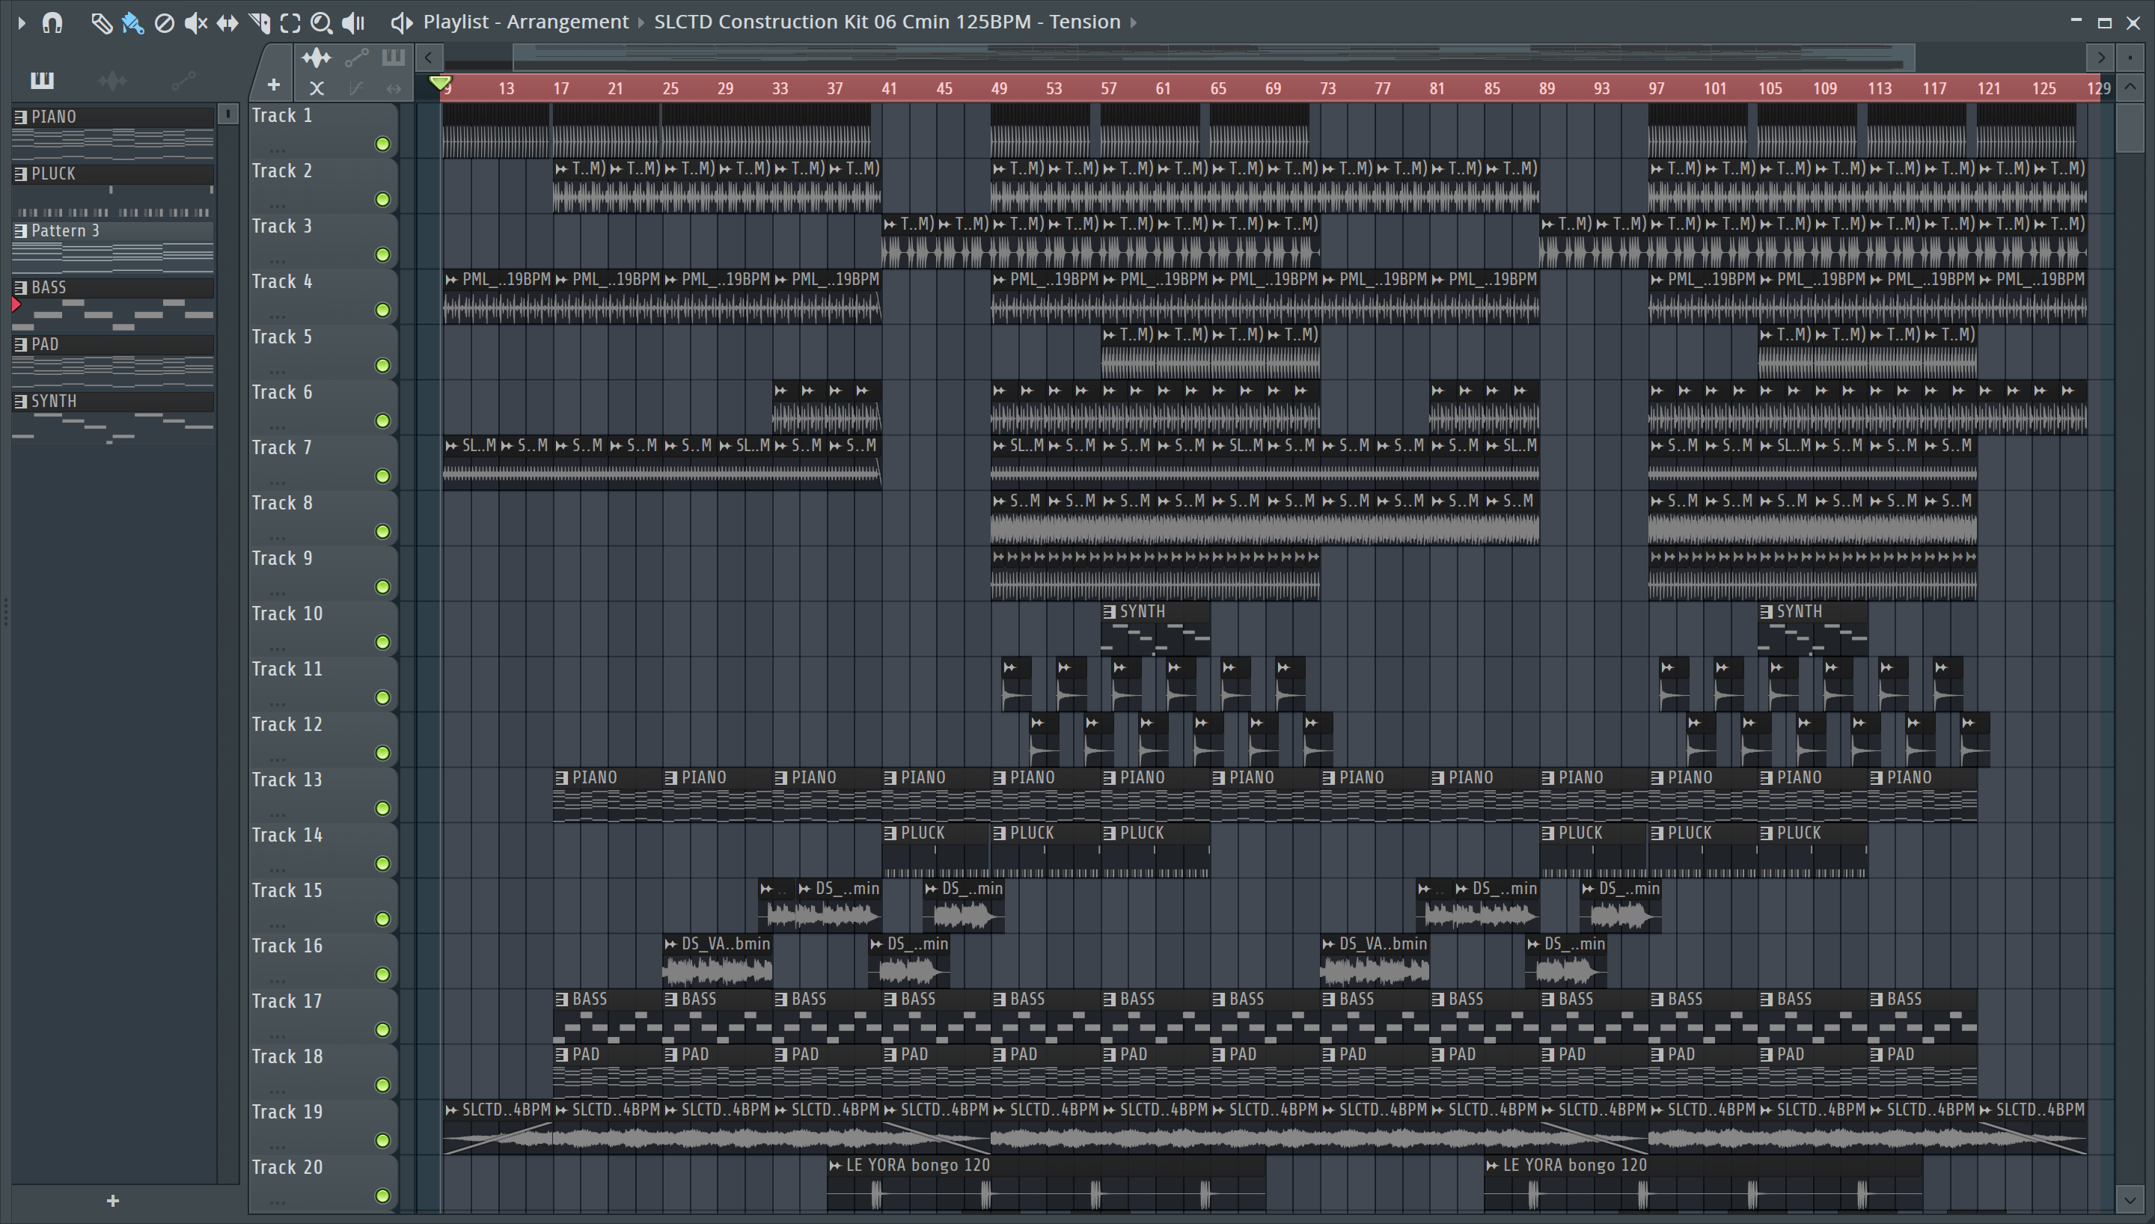Select the Mute tool
Image resolution: width=2155 pixels, height=1224 pixels.
click(x=196, y=22)
